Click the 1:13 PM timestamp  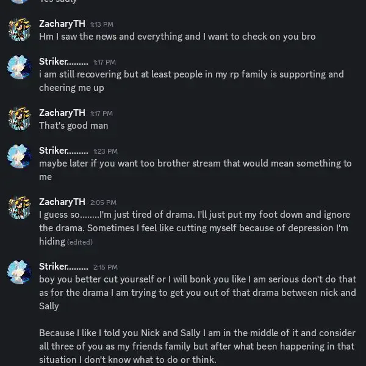[101, 24]
